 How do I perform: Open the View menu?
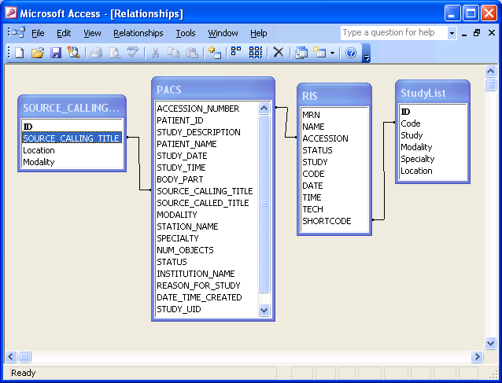point(92,33)
